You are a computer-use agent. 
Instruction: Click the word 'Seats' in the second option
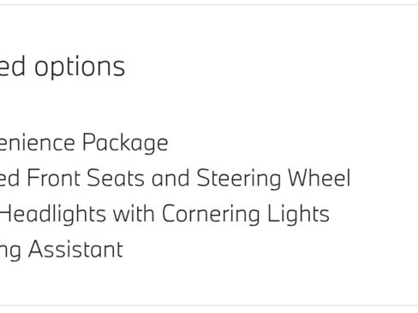[116, 178]
